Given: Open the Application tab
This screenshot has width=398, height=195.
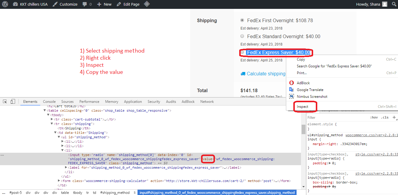Looking at the screenshot, I should coord(133,101).
